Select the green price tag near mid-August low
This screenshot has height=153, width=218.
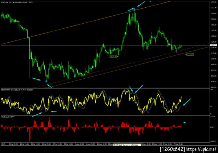(113, 56)
